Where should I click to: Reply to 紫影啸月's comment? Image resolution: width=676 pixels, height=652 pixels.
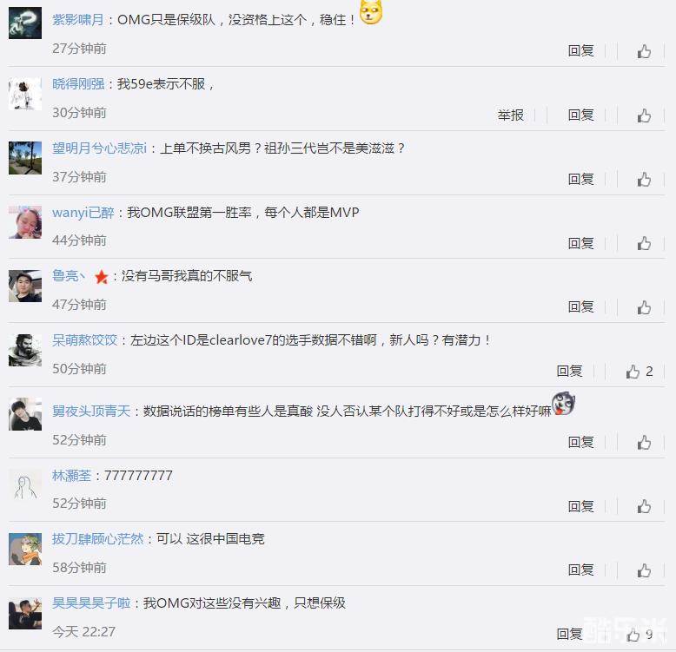580,51
